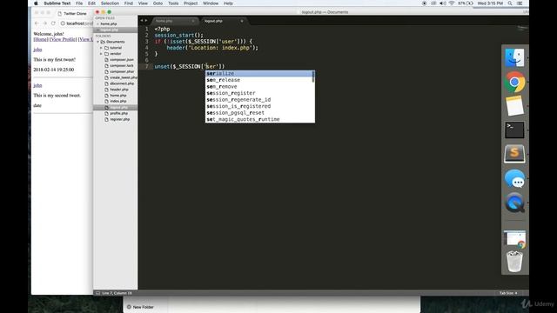This screenshot has width=557, height=313.
Task: Click the minimap at the editor's right edge
Action: [x=522, y=28]
